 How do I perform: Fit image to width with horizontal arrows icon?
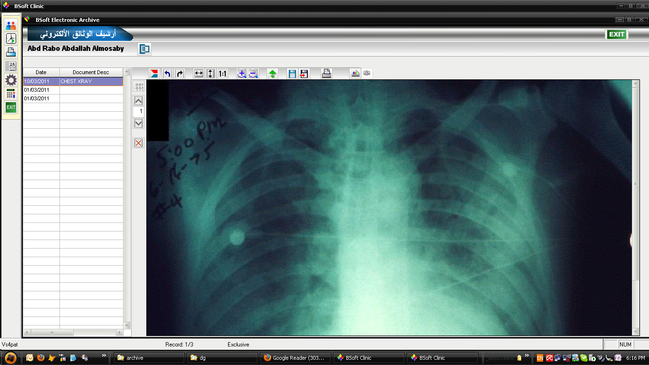click(x=199, y=74)
